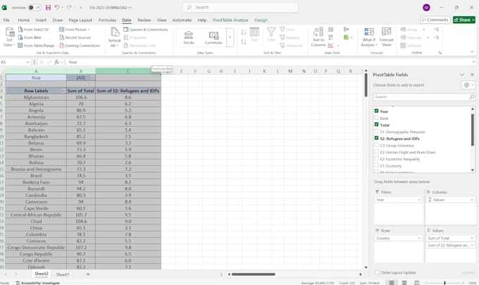Open the Formulas ribbon tab
Image resolution: width=479 pixels, height=285 pixels.
107,20
